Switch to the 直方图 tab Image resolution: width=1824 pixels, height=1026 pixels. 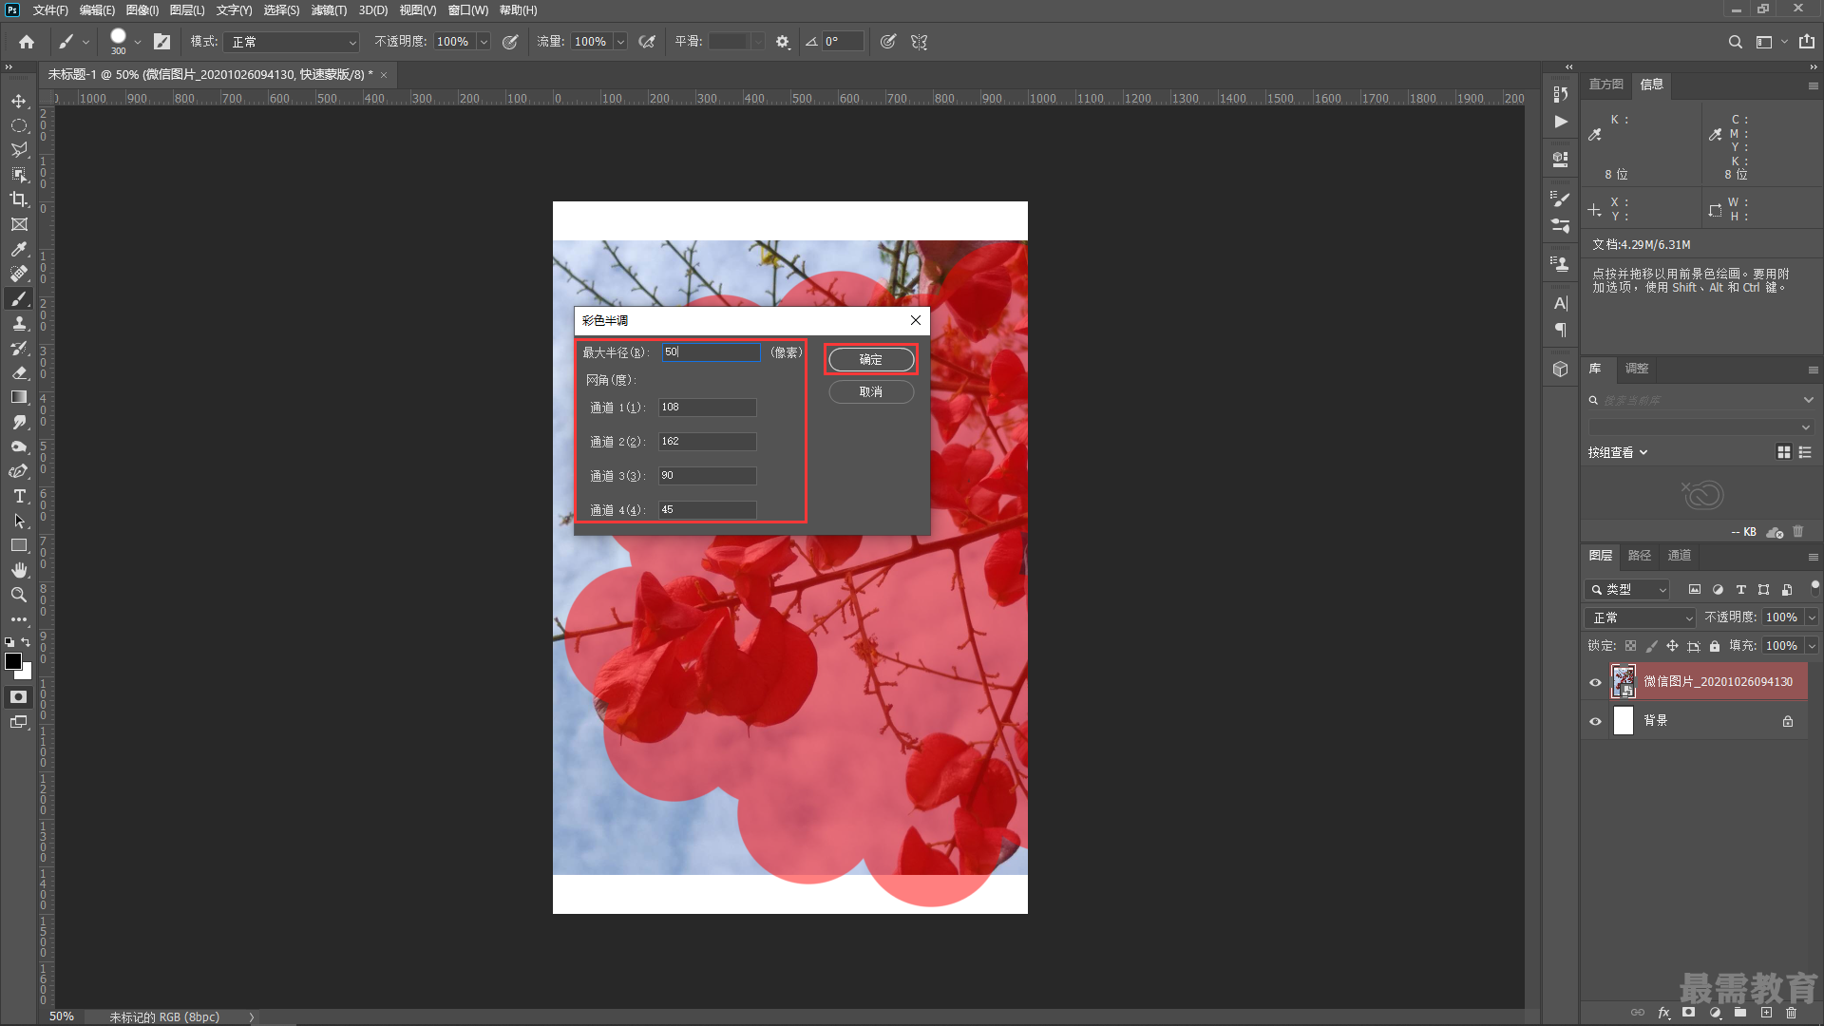pyautogui.click(x=1606, y=85)
